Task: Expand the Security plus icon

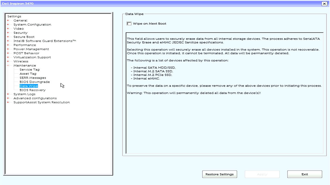Action: point(8,33)
